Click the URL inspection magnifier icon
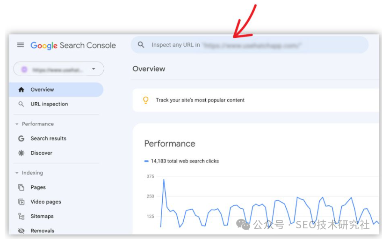The image size is (382, 240). [21, 104]
